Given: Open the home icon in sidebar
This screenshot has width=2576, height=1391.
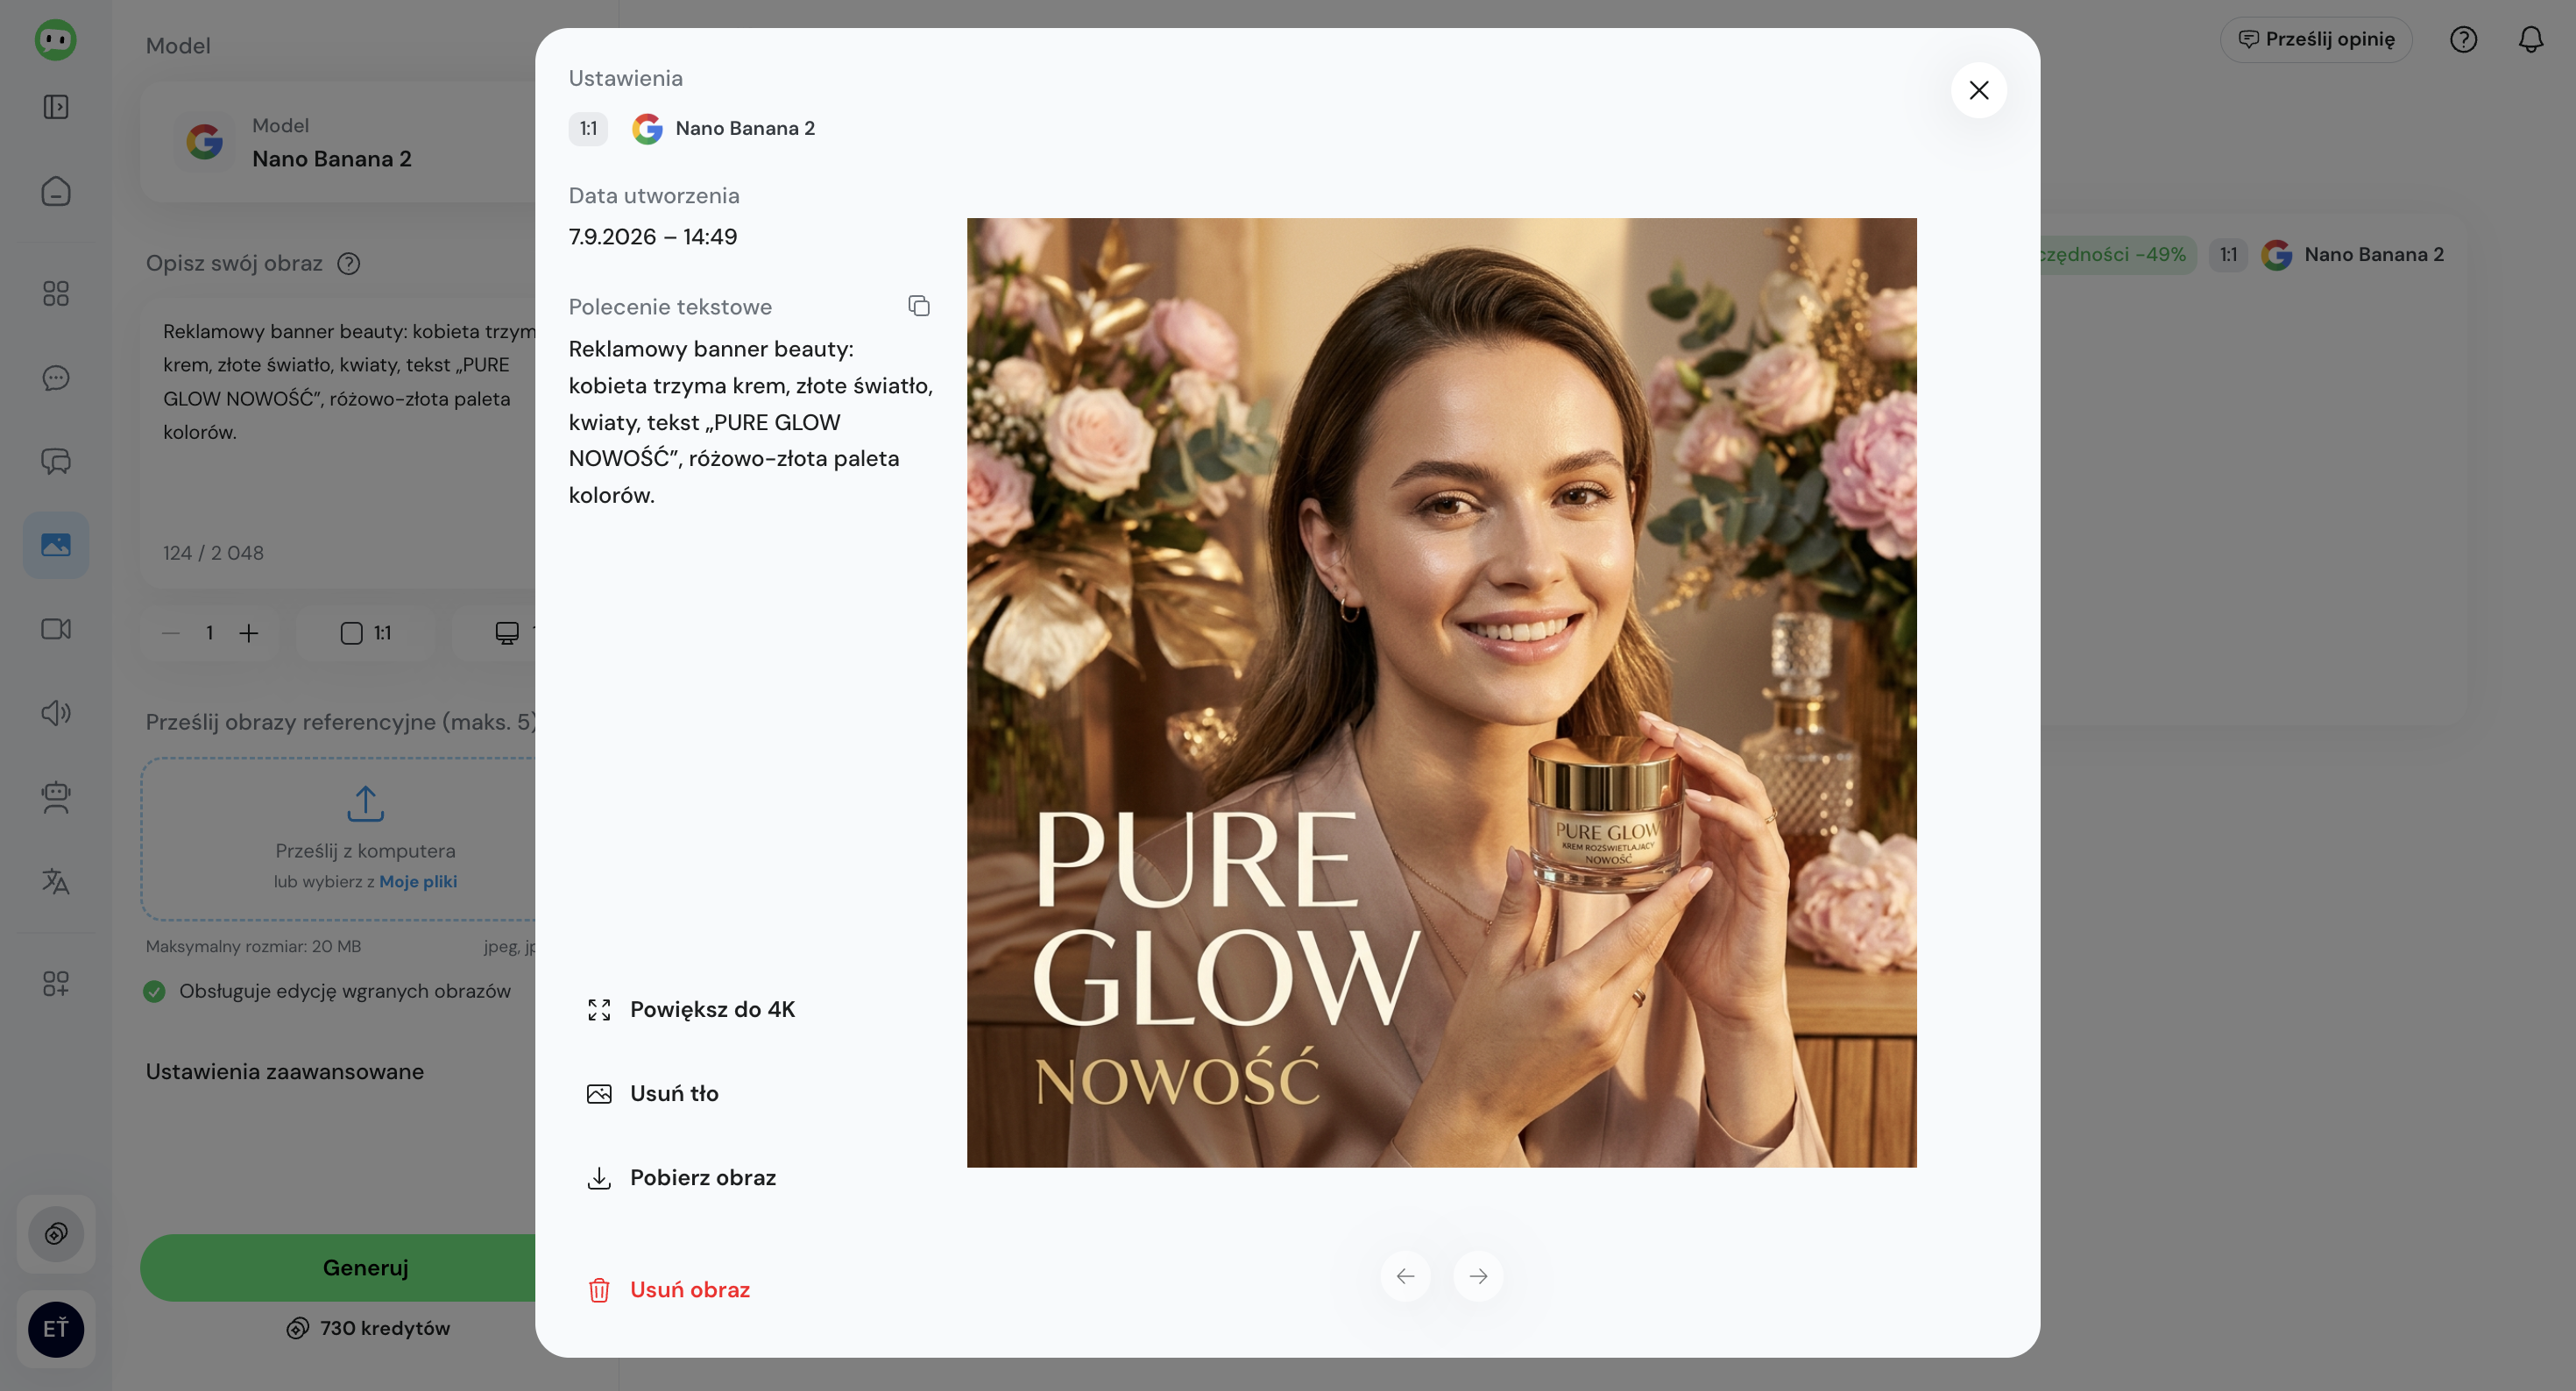Looking at the screenshot, I should pyautogui.click(x=56, y=191).
